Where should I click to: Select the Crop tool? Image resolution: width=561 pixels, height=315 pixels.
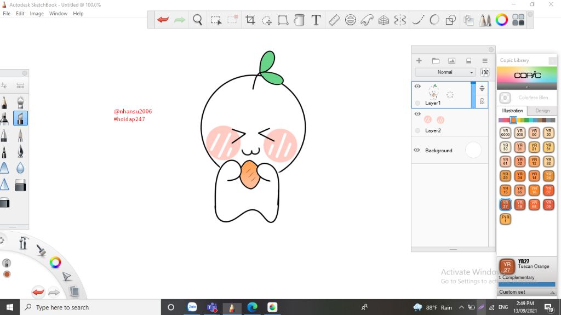pyautogui.click(x=250, y=20)
